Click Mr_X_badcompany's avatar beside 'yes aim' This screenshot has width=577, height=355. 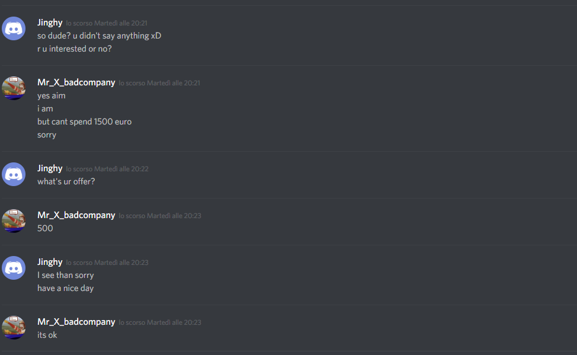[x=14, y=88]
